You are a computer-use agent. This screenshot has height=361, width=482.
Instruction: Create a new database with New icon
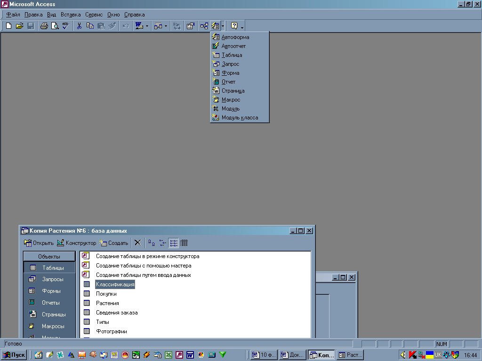click(9, 26)
